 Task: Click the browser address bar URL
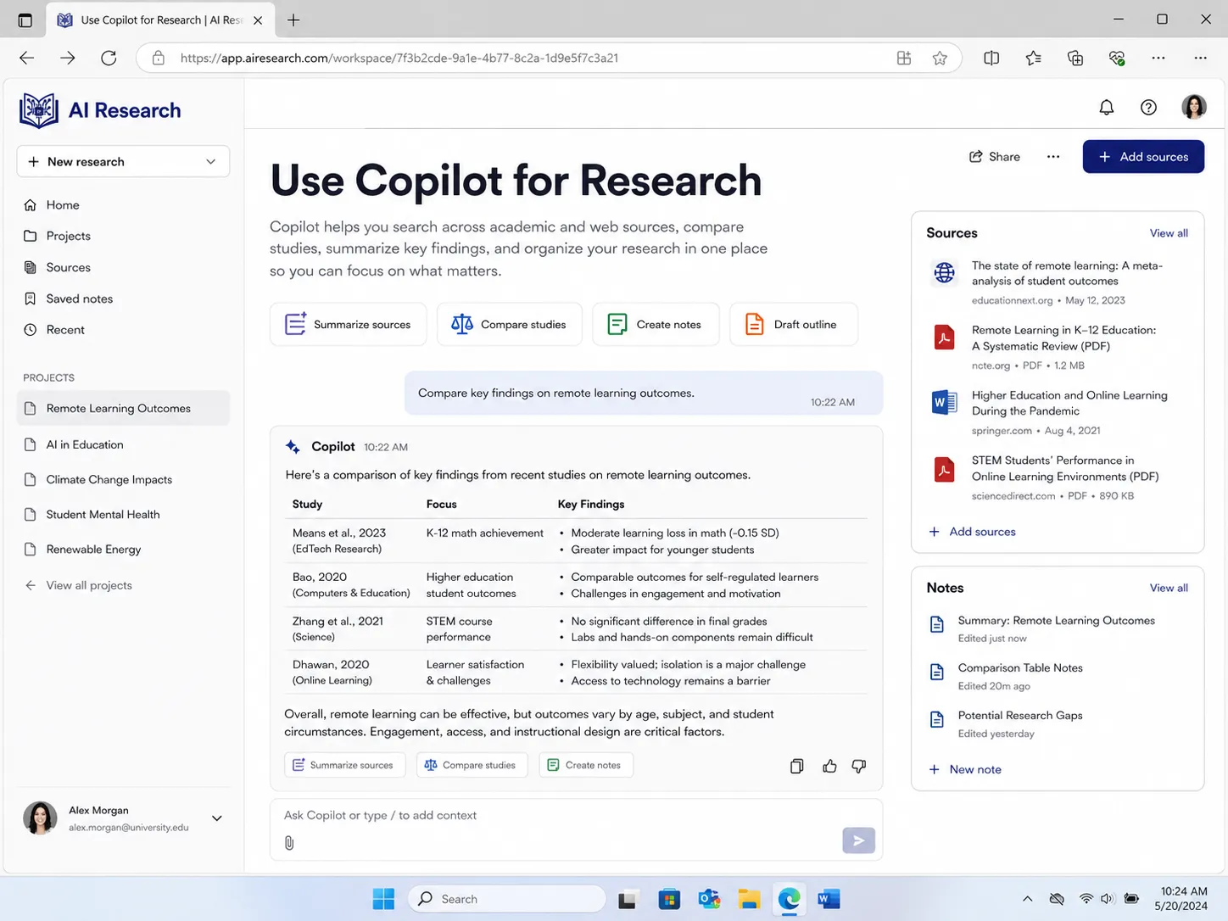tap(399, 58)
